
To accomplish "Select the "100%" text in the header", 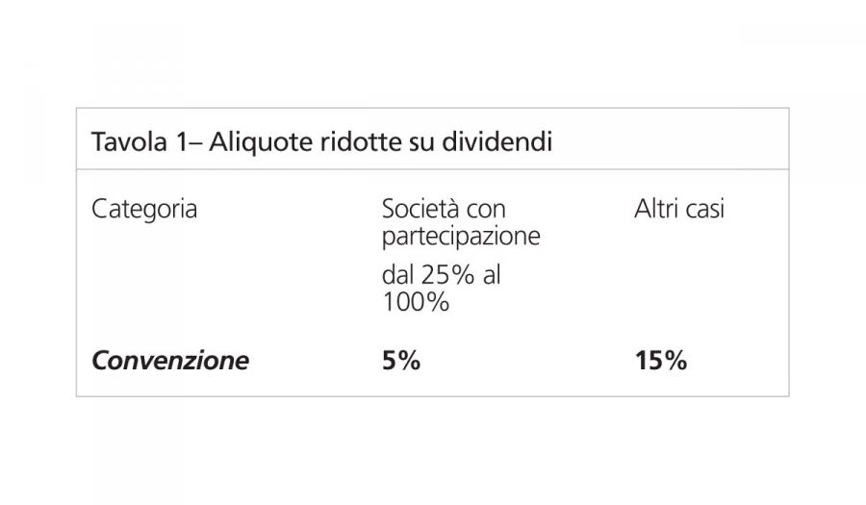I will (x=416, y=301).
